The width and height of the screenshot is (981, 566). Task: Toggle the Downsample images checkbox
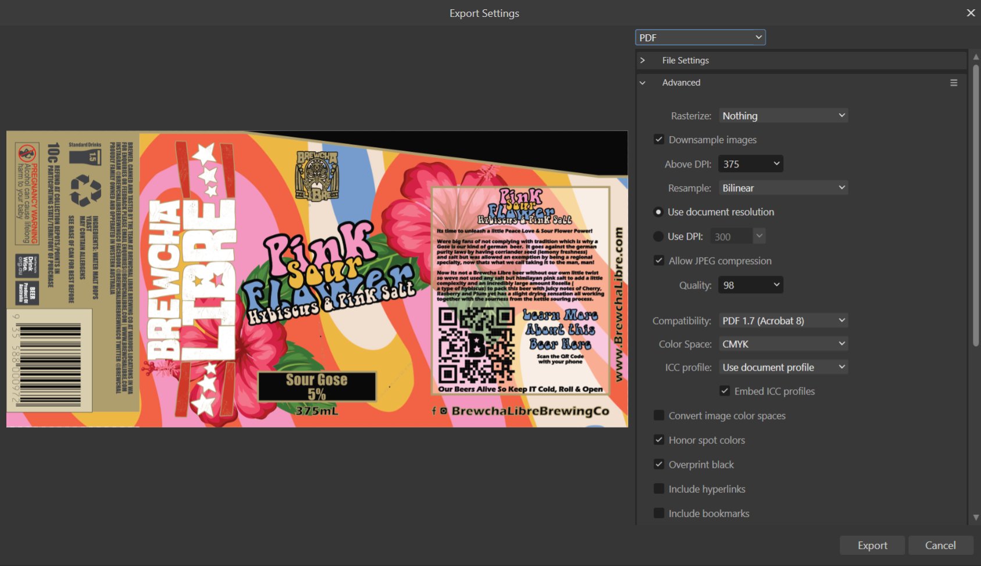[659, 140]
